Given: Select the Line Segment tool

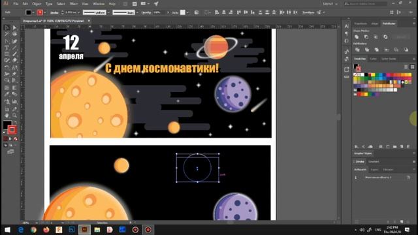Looking at the screenshot, I should [14, 48].
